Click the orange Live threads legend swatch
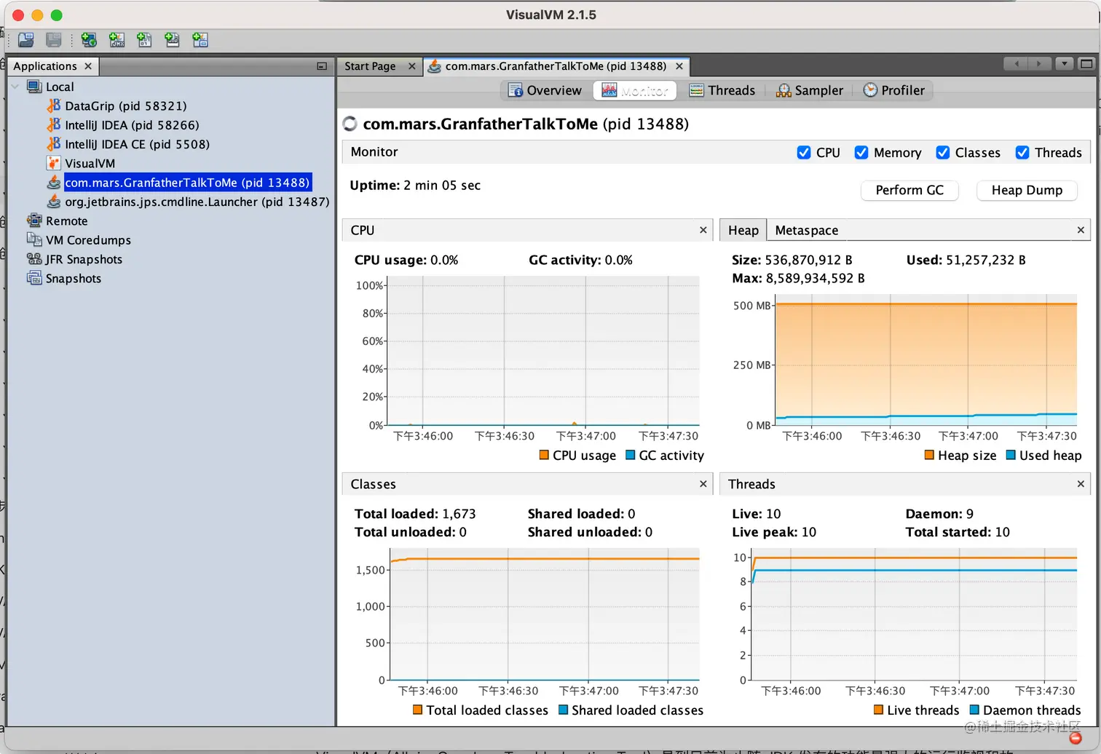The image size is (1101, 754). click(x=878, y=710)
